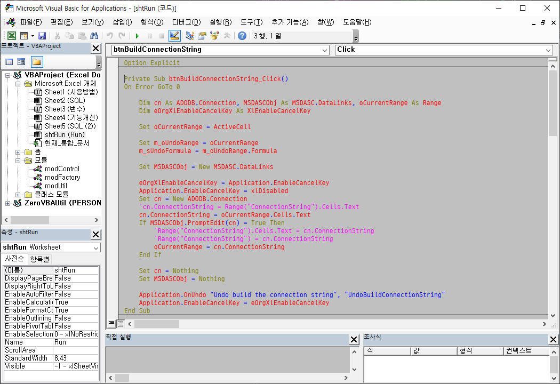Select the modUtil module
Image resolution: width=560 pixels, height=384 pixels.
55,186
